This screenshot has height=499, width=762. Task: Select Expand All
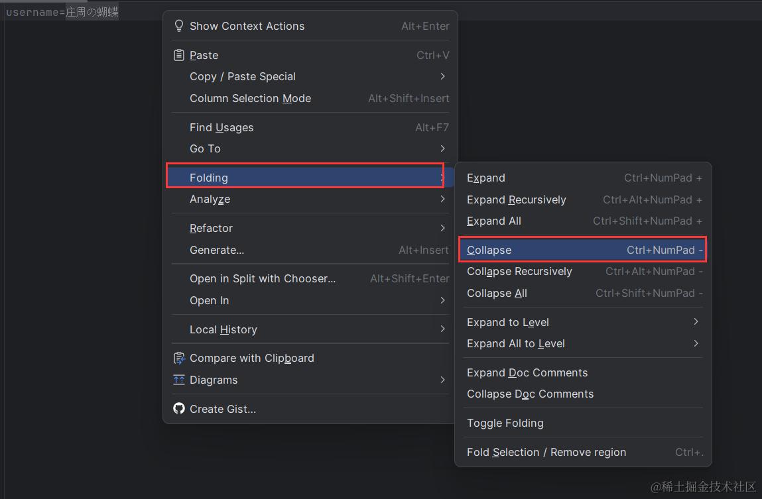click(x=583, y=221)
